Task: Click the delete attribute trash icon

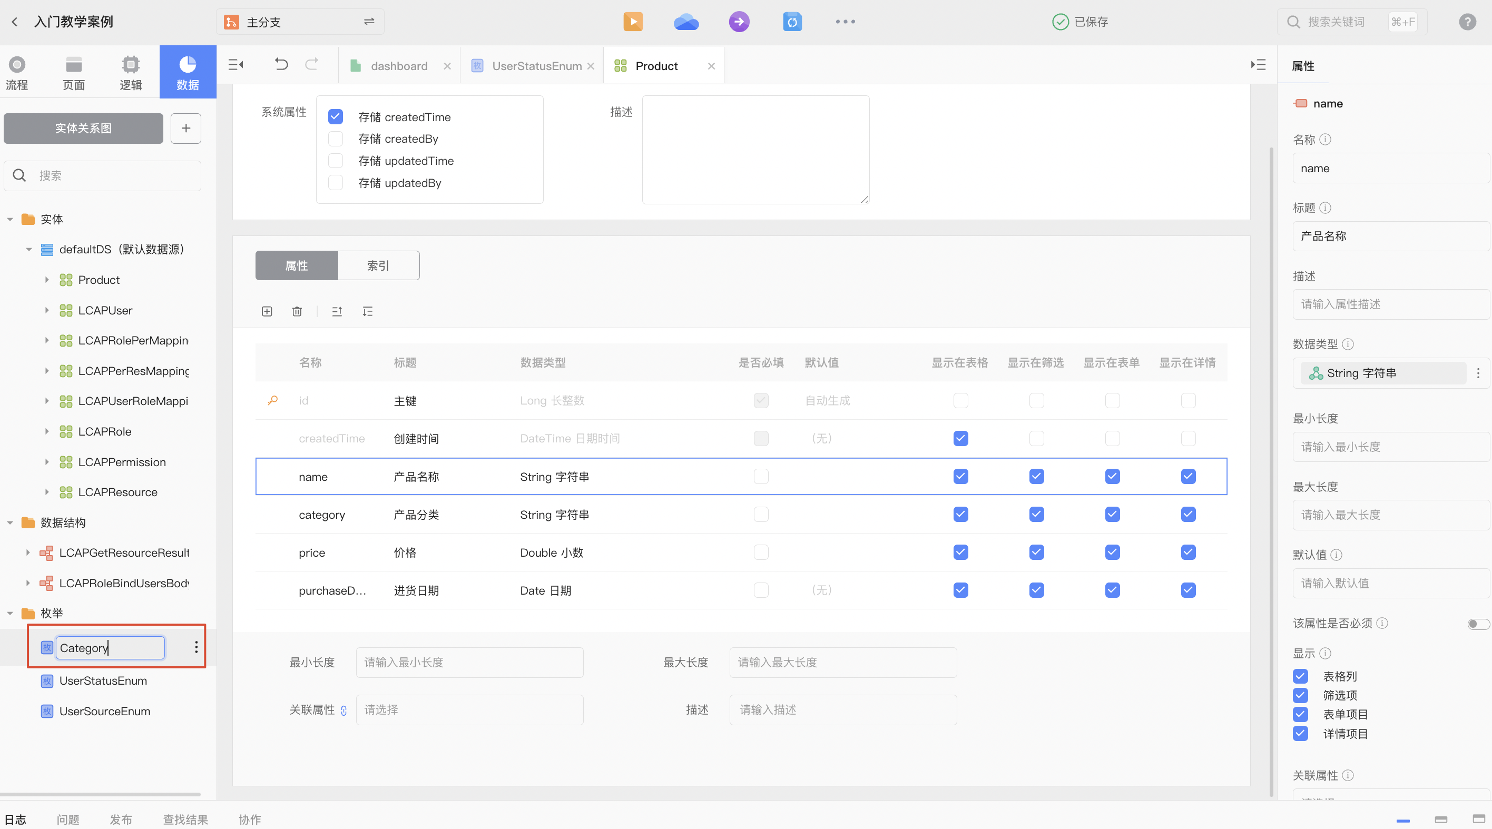Action: [x=297, y=311]
